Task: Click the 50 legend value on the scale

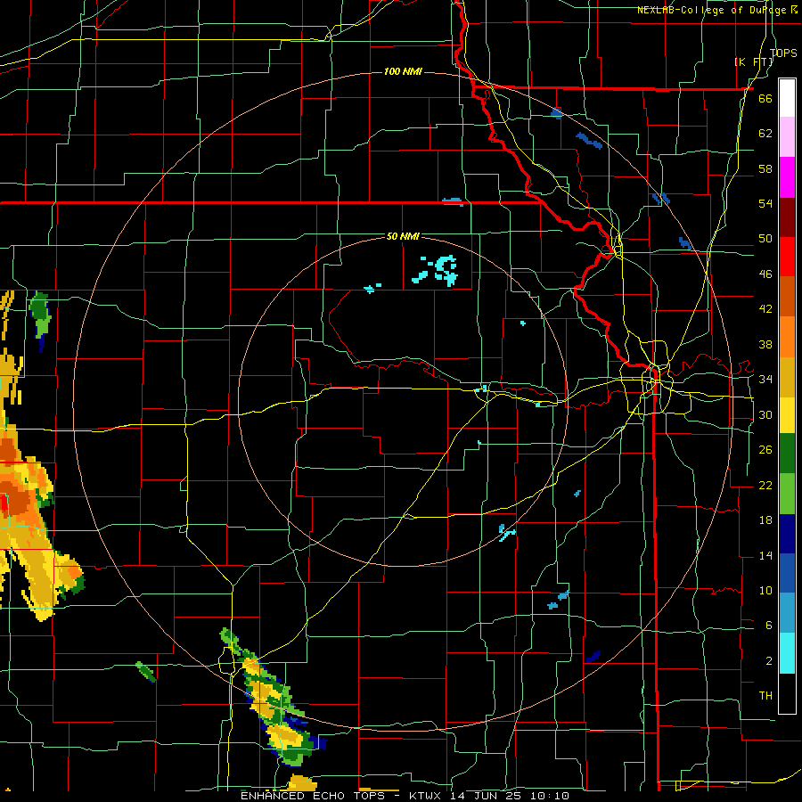Action: coord(765,239)
